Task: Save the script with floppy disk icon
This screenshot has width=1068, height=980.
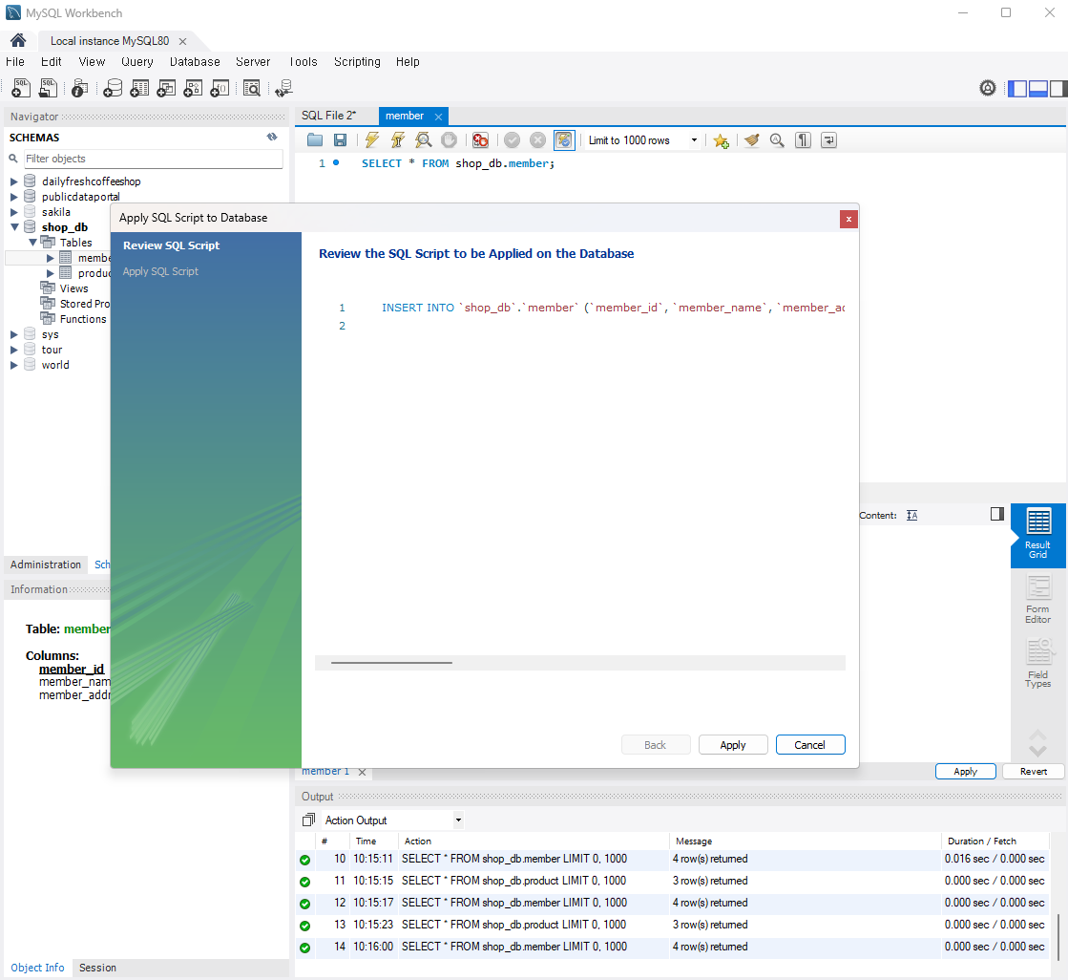Action: pos(340,140)
